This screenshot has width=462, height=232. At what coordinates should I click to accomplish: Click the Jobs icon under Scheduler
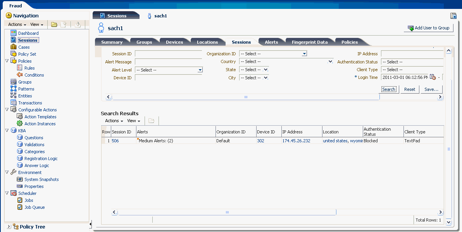pos(20,200)
